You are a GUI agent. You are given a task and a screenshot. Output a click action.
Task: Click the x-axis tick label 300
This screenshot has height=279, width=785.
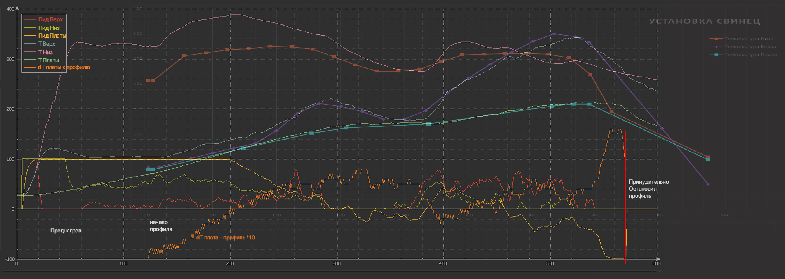(x=337, y=263)
